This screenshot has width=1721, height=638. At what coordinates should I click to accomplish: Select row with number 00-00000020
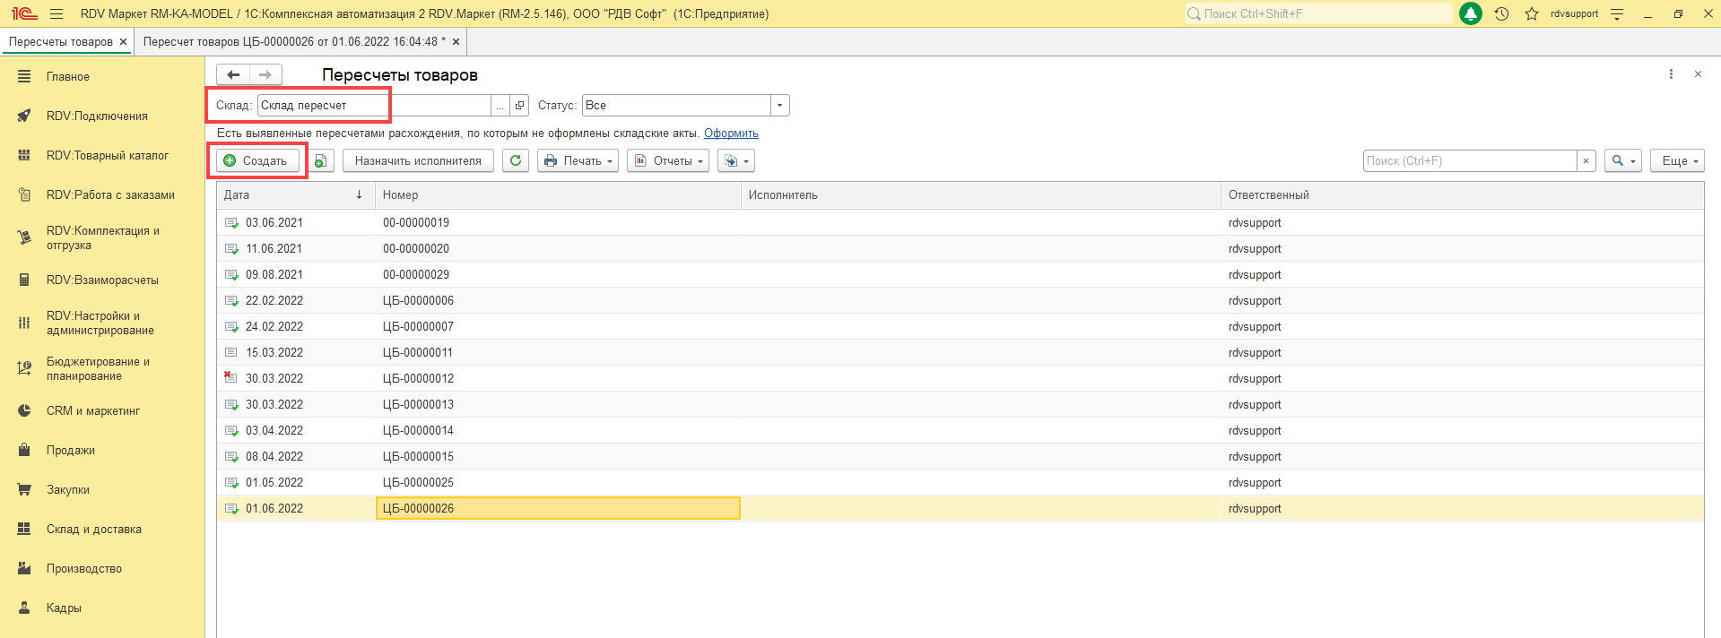(960, 248)
